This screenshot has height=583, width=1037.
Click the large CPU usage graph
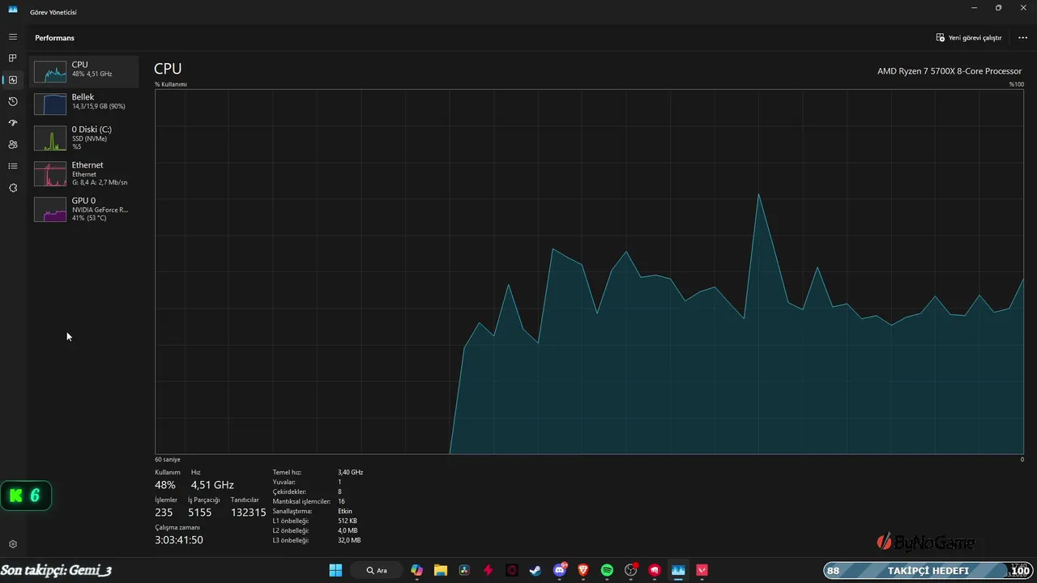click(589, 271)
